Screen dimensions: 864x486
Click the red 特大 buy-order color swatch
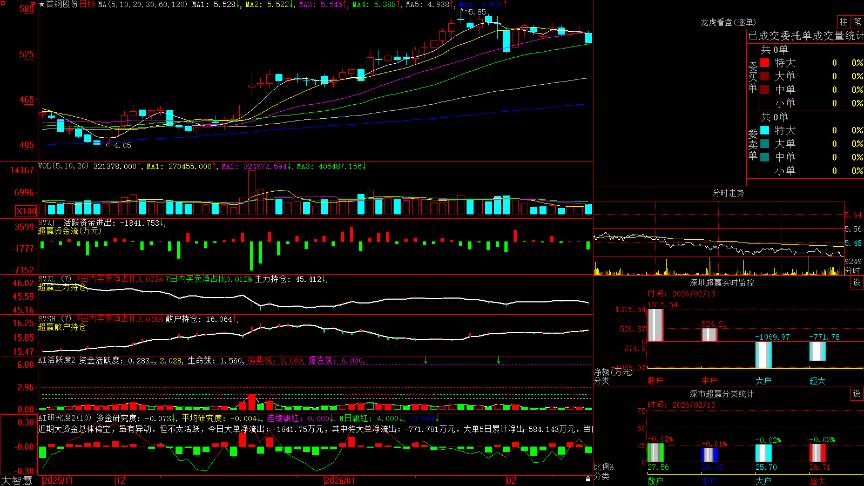point(765,63)
